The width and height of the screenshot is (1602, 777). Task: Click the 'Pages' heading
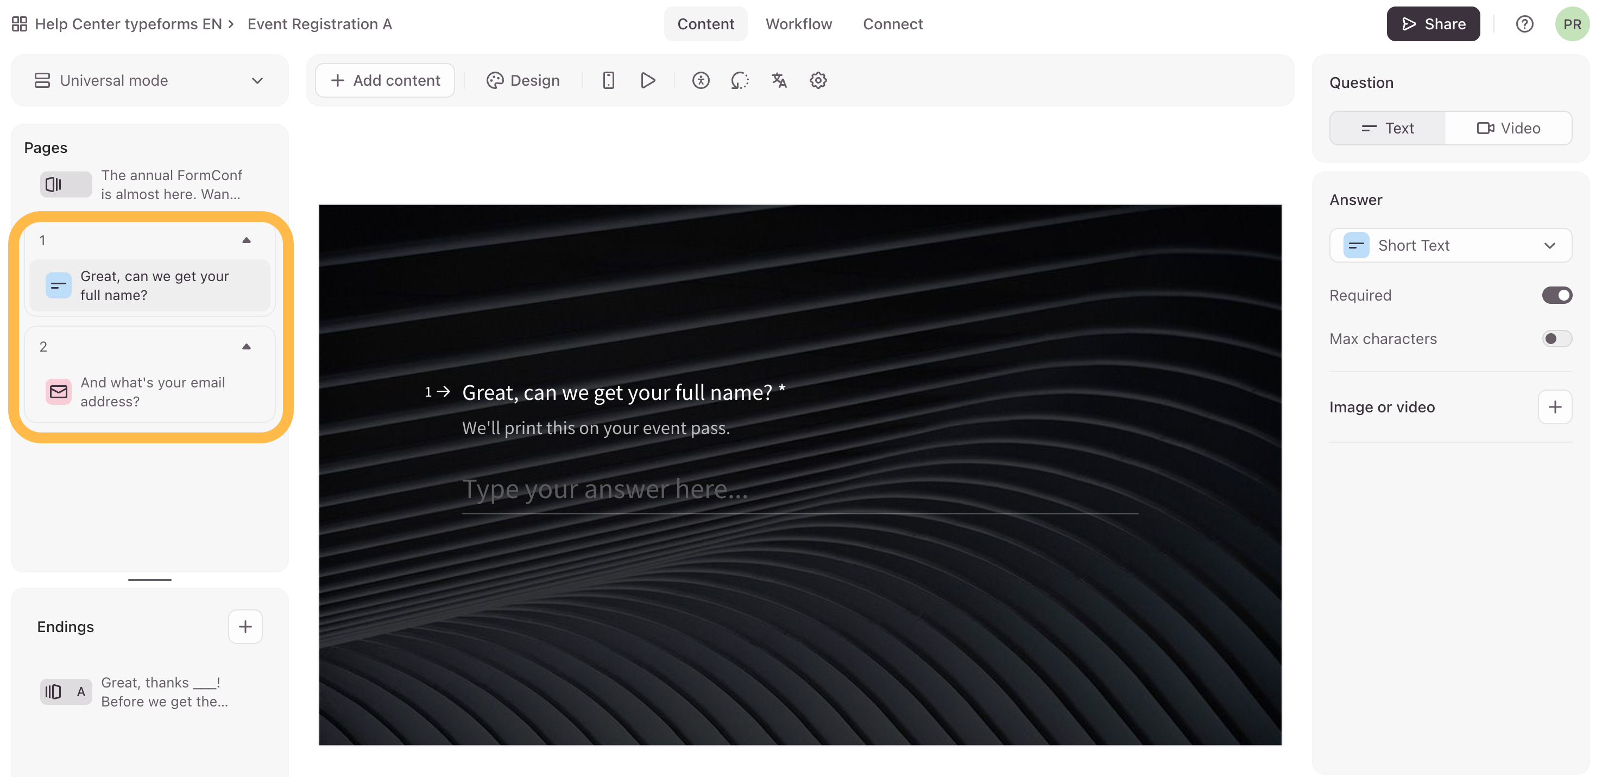pyautogui.click(x=46, y=148)
